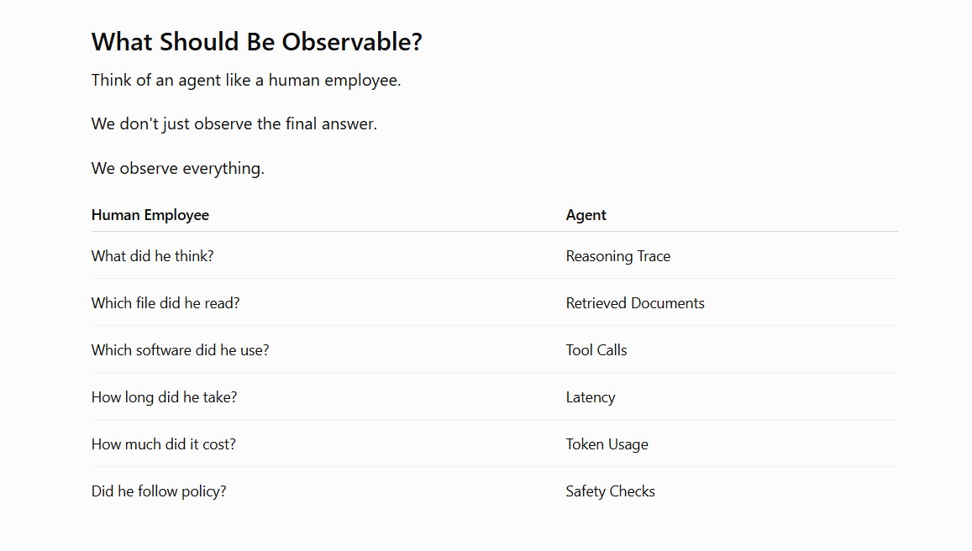Select the Human Employee column header
This screenshot has width=972, height=551.
pos(150,215)
